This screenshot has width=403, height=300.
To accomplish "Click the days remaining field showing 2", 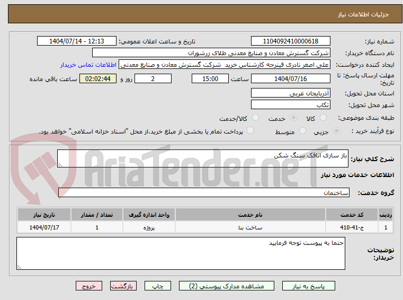I will tap(153, 79).
